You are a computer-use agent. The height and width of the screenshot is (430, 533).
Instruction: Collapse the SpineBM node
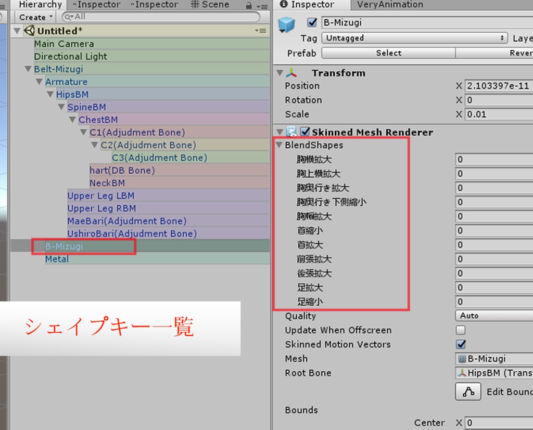pyautogui.click(x=61, y=107)
